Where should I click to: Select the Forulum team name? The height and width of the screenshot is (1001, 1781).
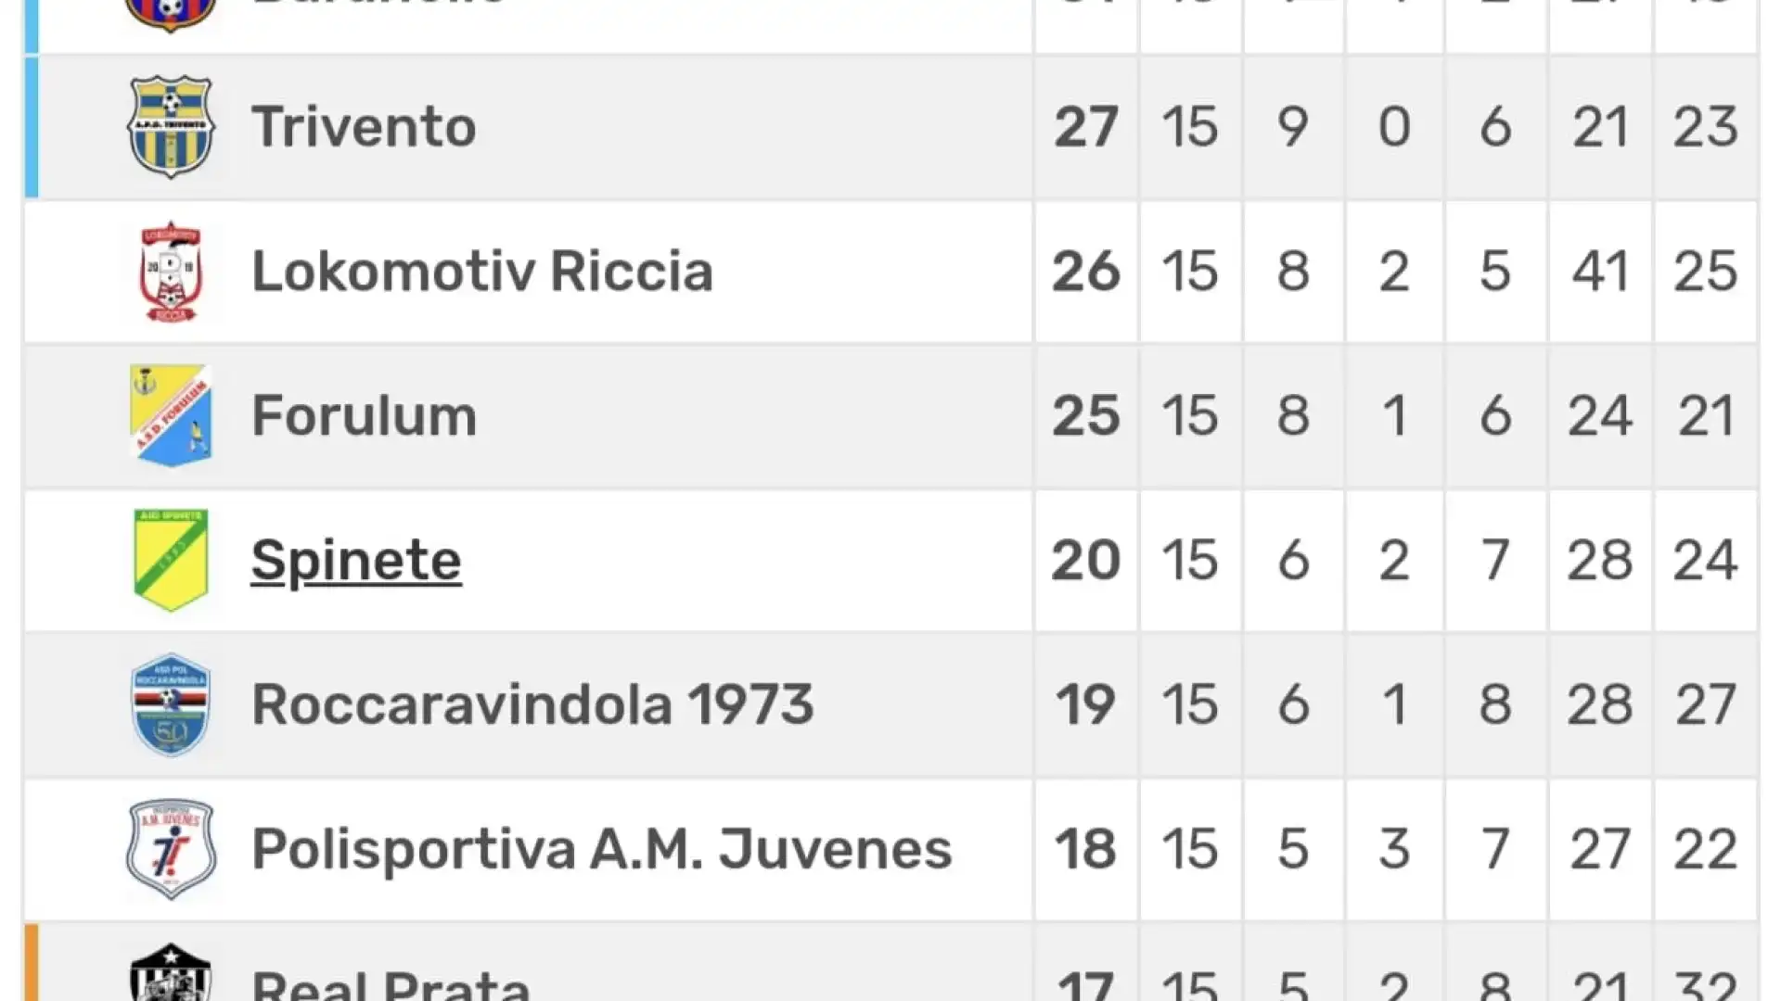[x=364, y=415]
